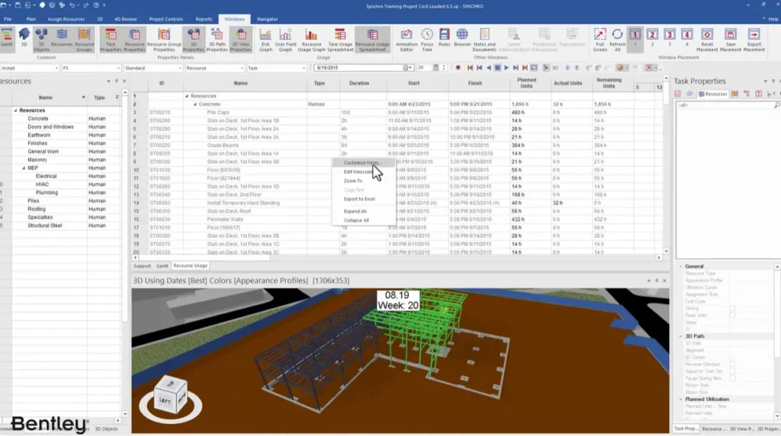Sort by the Duration column header
Screen dimensions: 781x436
(x=358, y=83)
